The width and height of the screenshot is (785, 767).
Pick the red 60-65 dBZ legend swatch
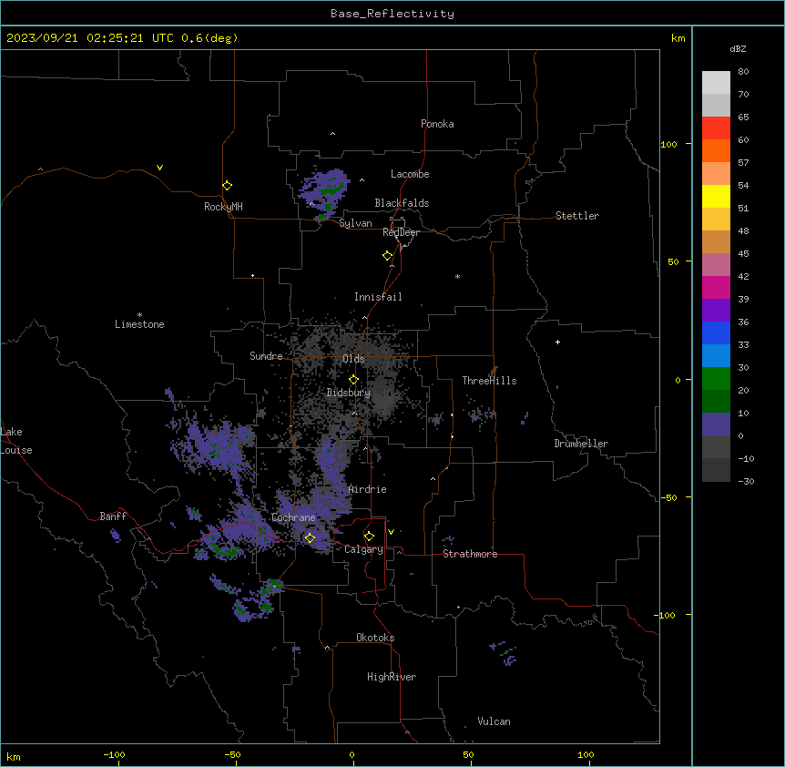click(x=716, y=128)
